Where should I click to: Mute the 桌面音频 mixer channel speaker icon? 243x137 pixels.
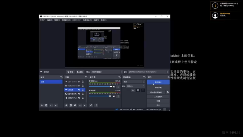[x=114, y=96]
